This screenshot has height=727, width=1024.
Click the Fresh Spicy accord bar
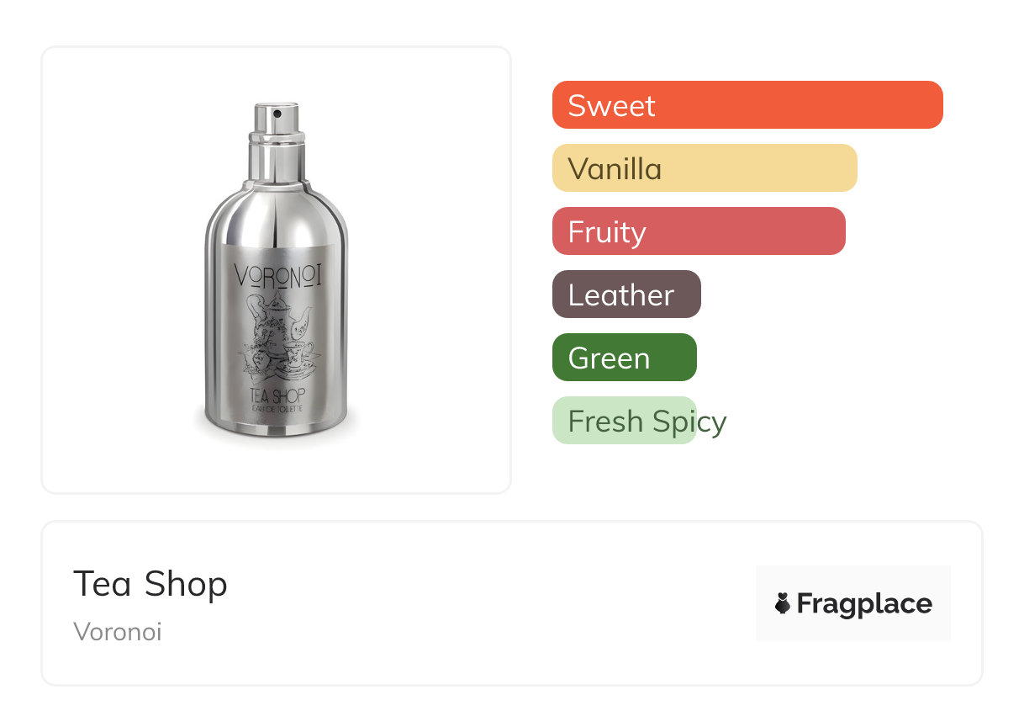[624, 421]
